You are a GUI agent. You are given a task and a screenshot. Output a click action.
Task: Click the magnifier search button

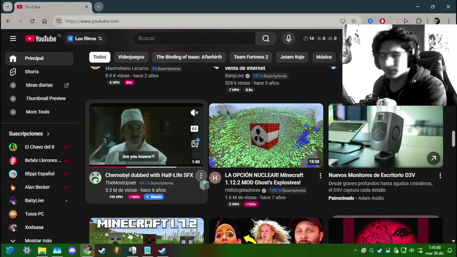point(266,39)
